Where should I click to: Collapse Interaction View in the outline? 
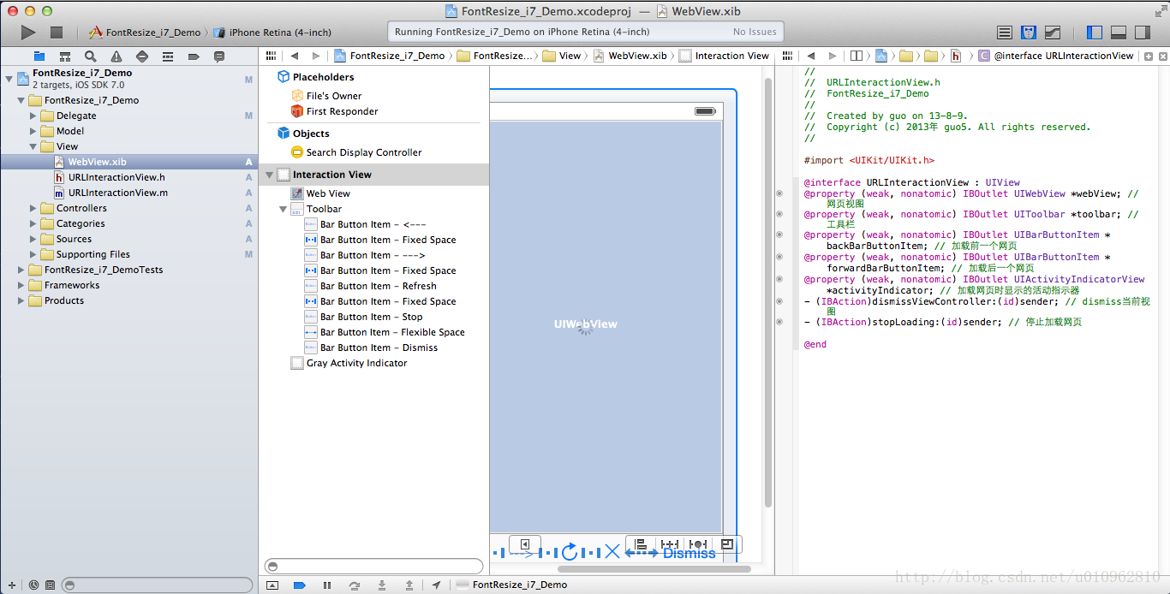click(270, 175)
